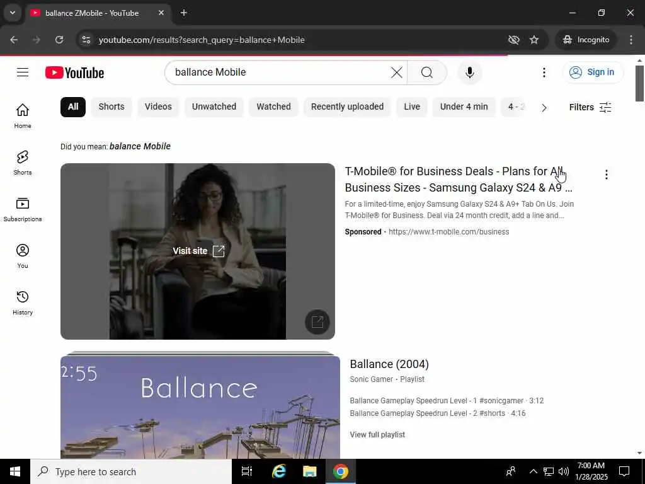The height and width of the screenshot is (484, 645).
Task: Open the T-Mobile ad's three-dot options
Action: (606, 175)
